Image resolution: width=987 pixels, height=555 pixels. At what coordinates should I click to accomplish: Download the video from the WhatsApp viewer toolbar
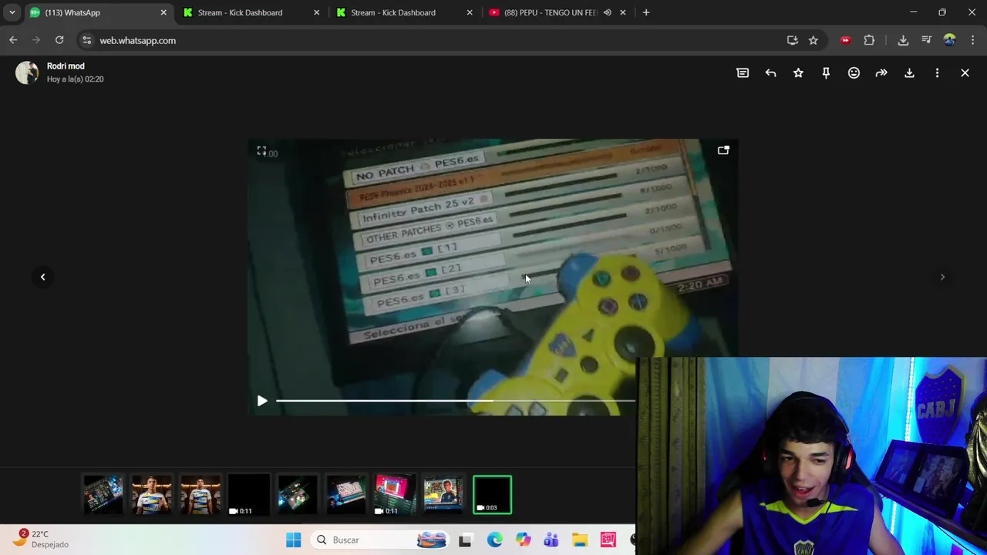[x=909, y=72]
